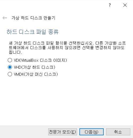This screenshot has height=138, width=133.
Task: Click the description paragraph about disk formats
Action: tap(67, 48)
